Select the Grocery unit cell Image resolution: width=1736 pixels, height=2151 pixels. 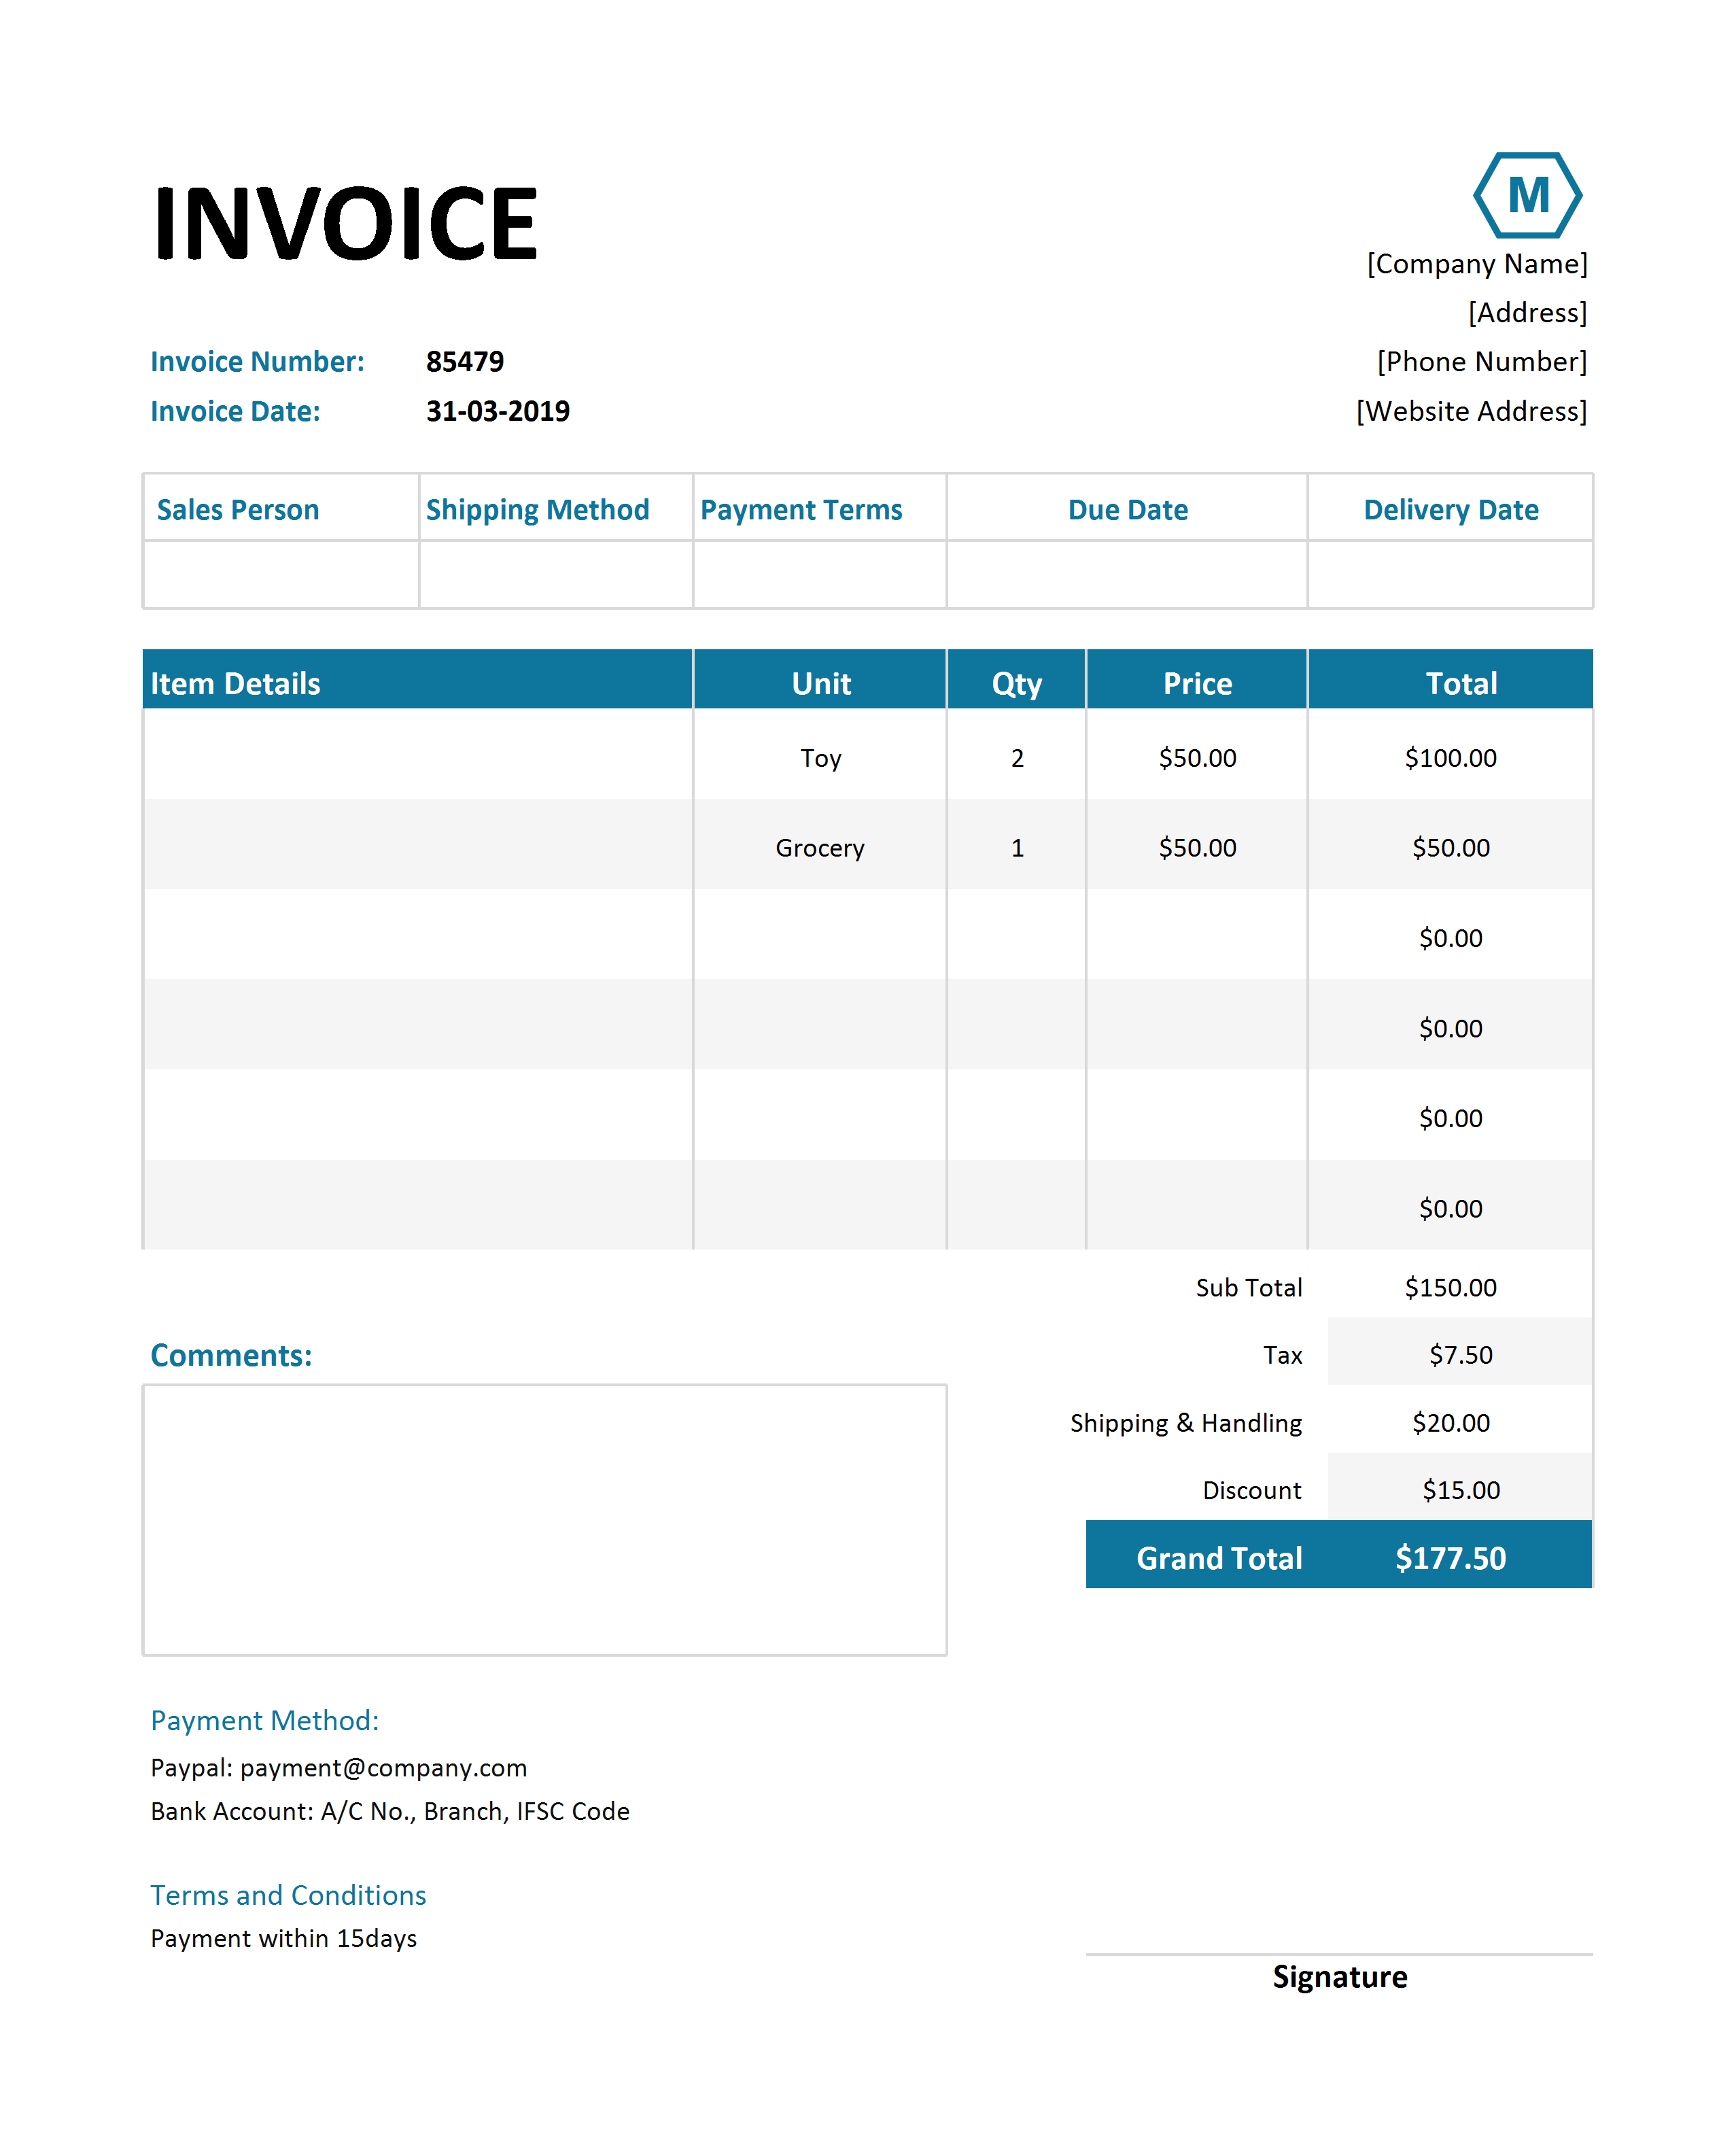820,845
